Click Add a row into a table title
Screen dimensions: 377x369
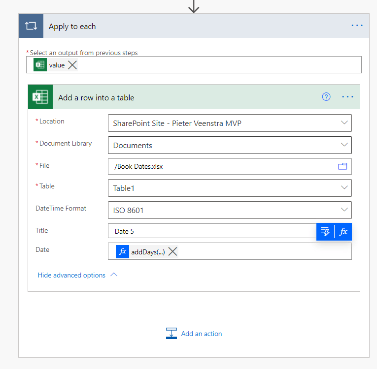tap(96, 98)
